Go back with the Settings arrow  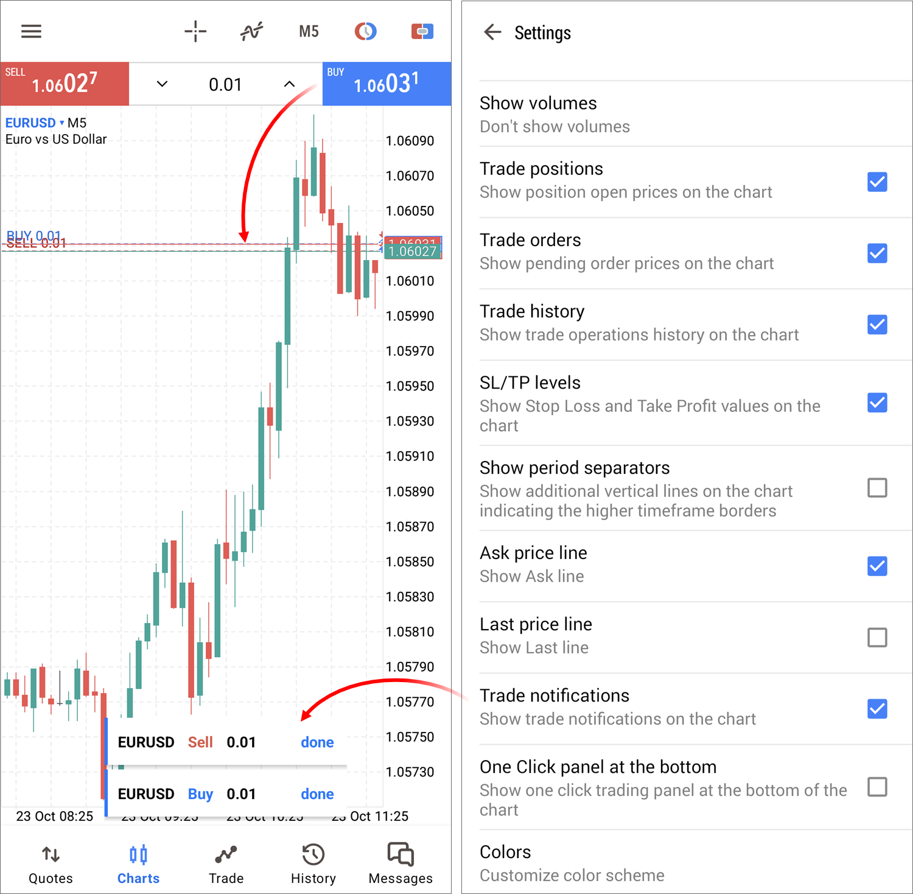click(x=492, y=32)
